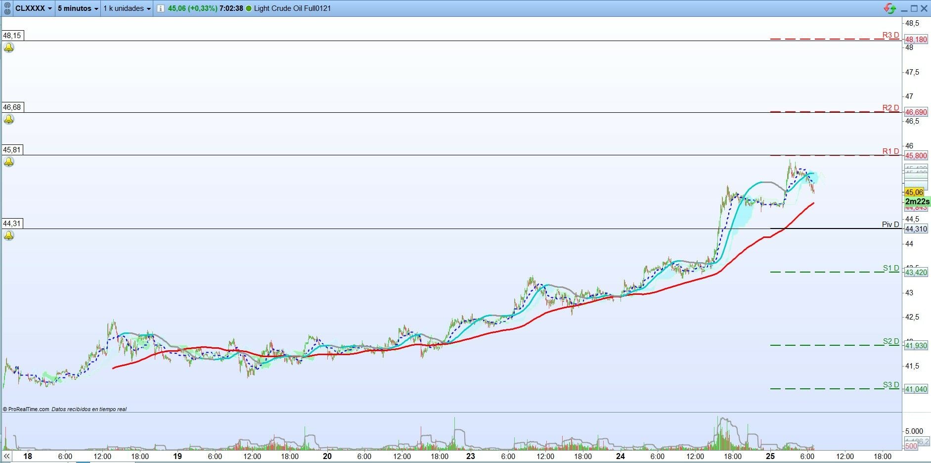Maximize the chart window
Viewport: 931px width, 463px height.
coord(914,8)
